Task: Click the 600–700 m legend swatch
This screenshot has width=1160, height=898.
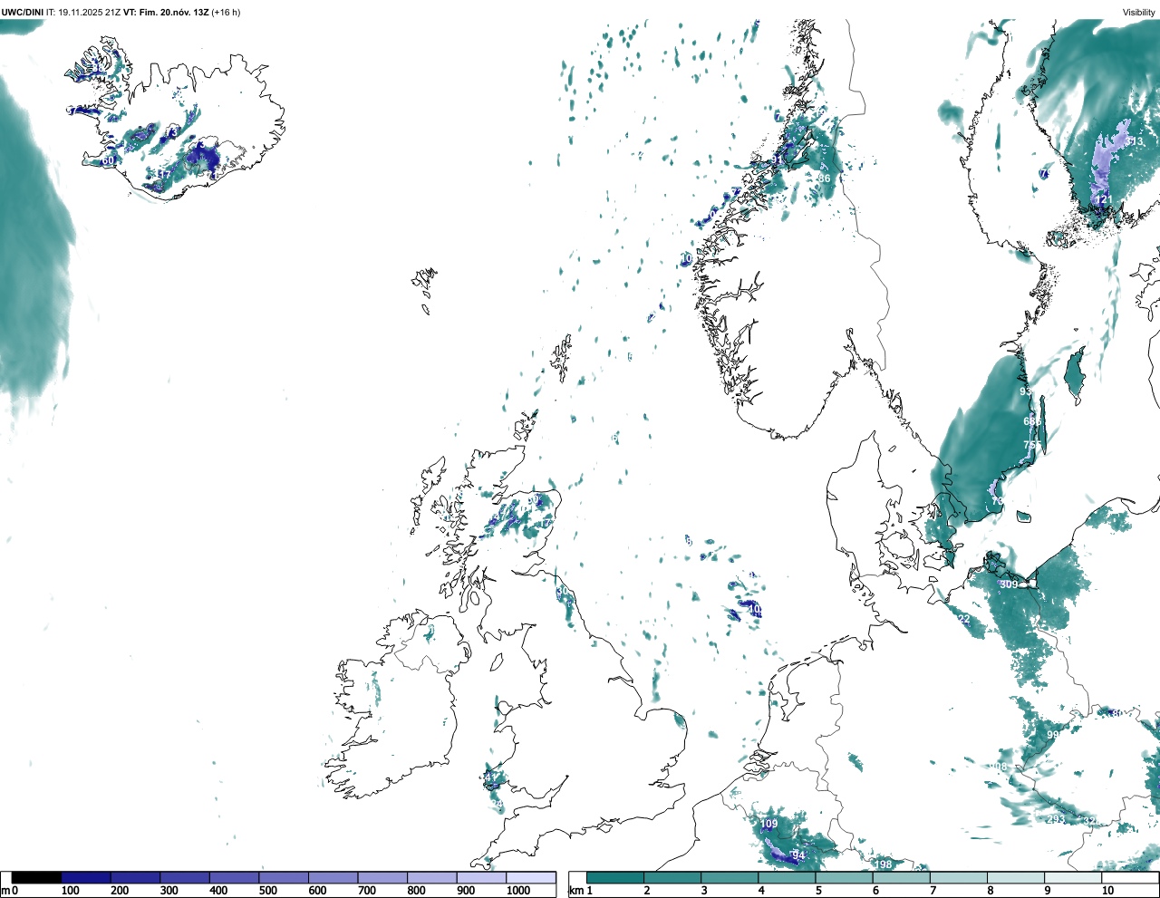Action: (333, 877)
